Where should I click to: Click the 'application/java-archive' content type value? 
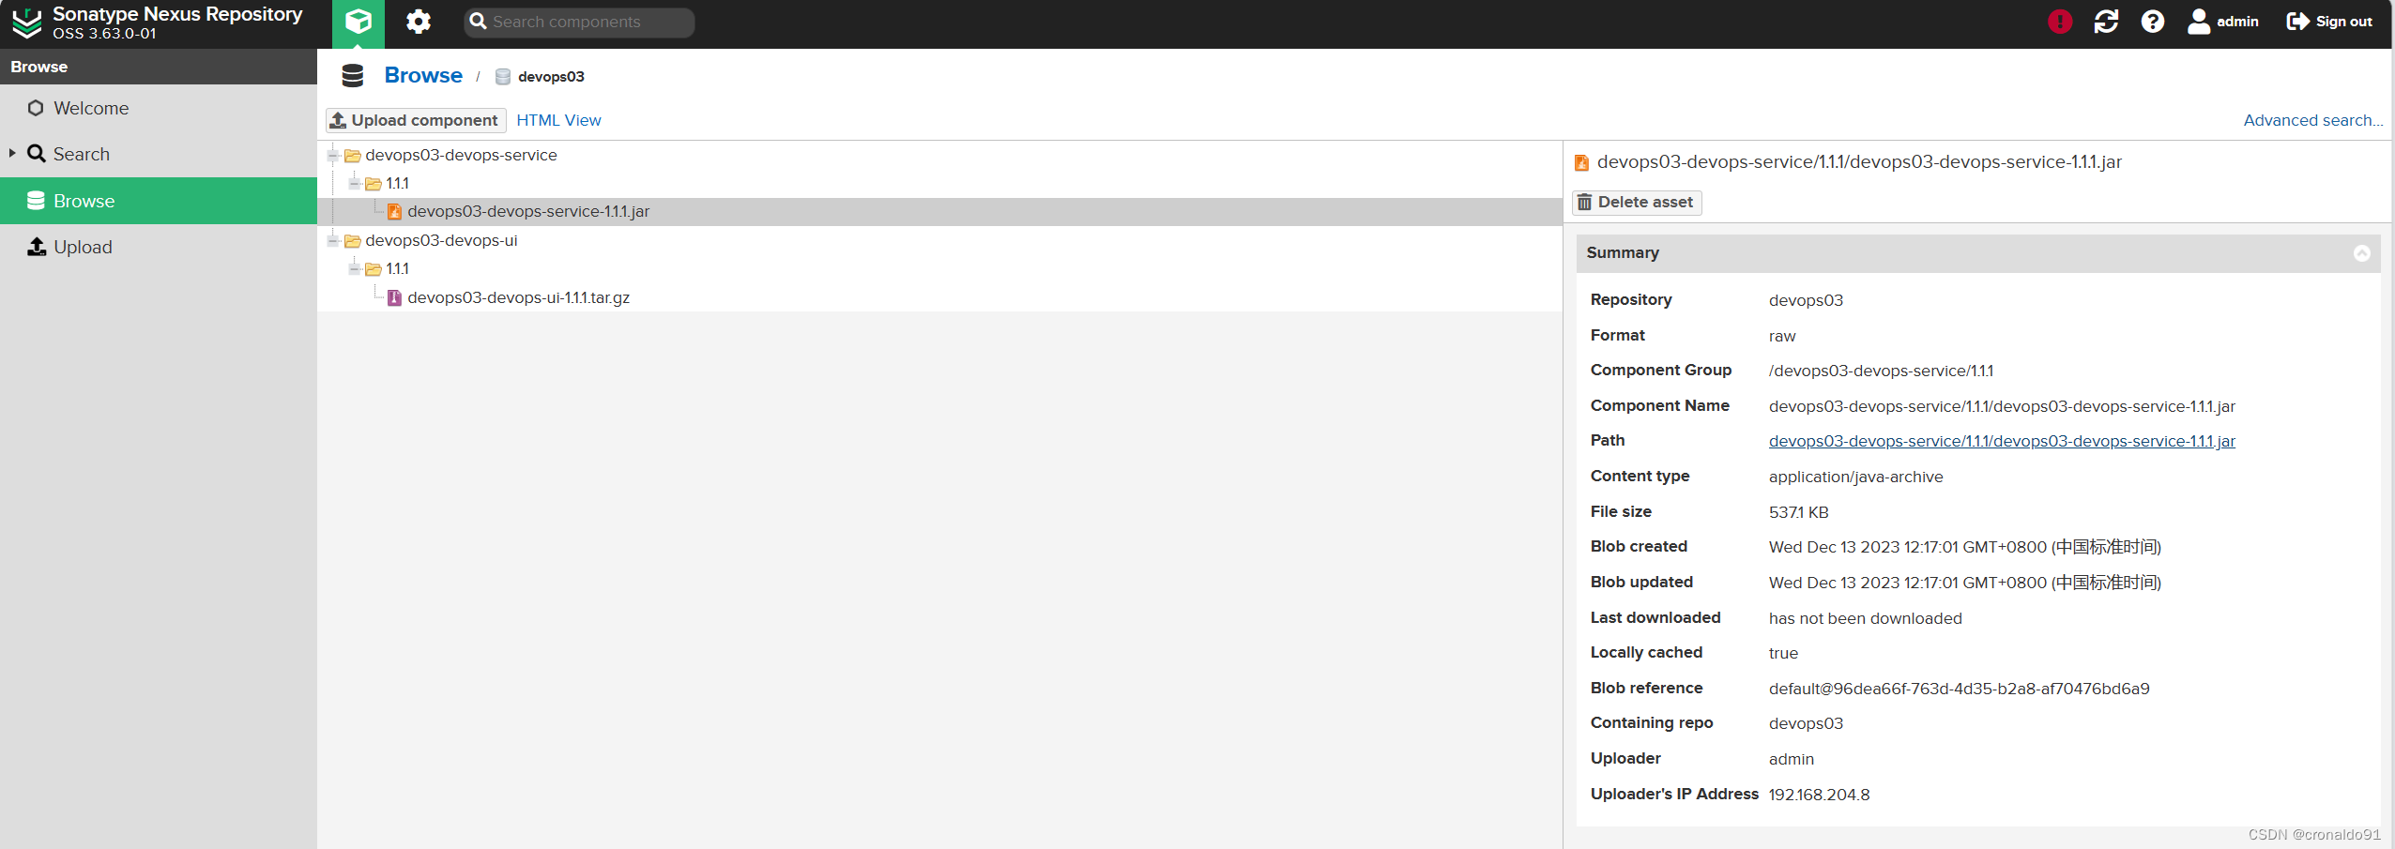click(x=1855, y=477)
